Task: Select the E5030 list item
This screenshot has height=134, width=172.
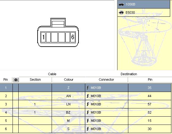Action: pyautogui.click(x=144, y=12)
